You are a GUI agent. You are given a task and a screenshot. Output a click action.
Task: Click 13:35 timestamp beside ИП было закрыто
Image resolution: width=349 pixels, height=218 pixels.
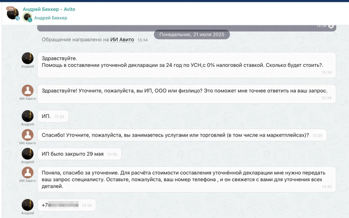point(112,154)
